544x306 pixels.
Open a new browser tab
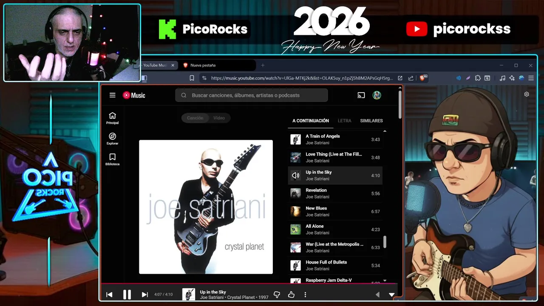coord(263,65)
